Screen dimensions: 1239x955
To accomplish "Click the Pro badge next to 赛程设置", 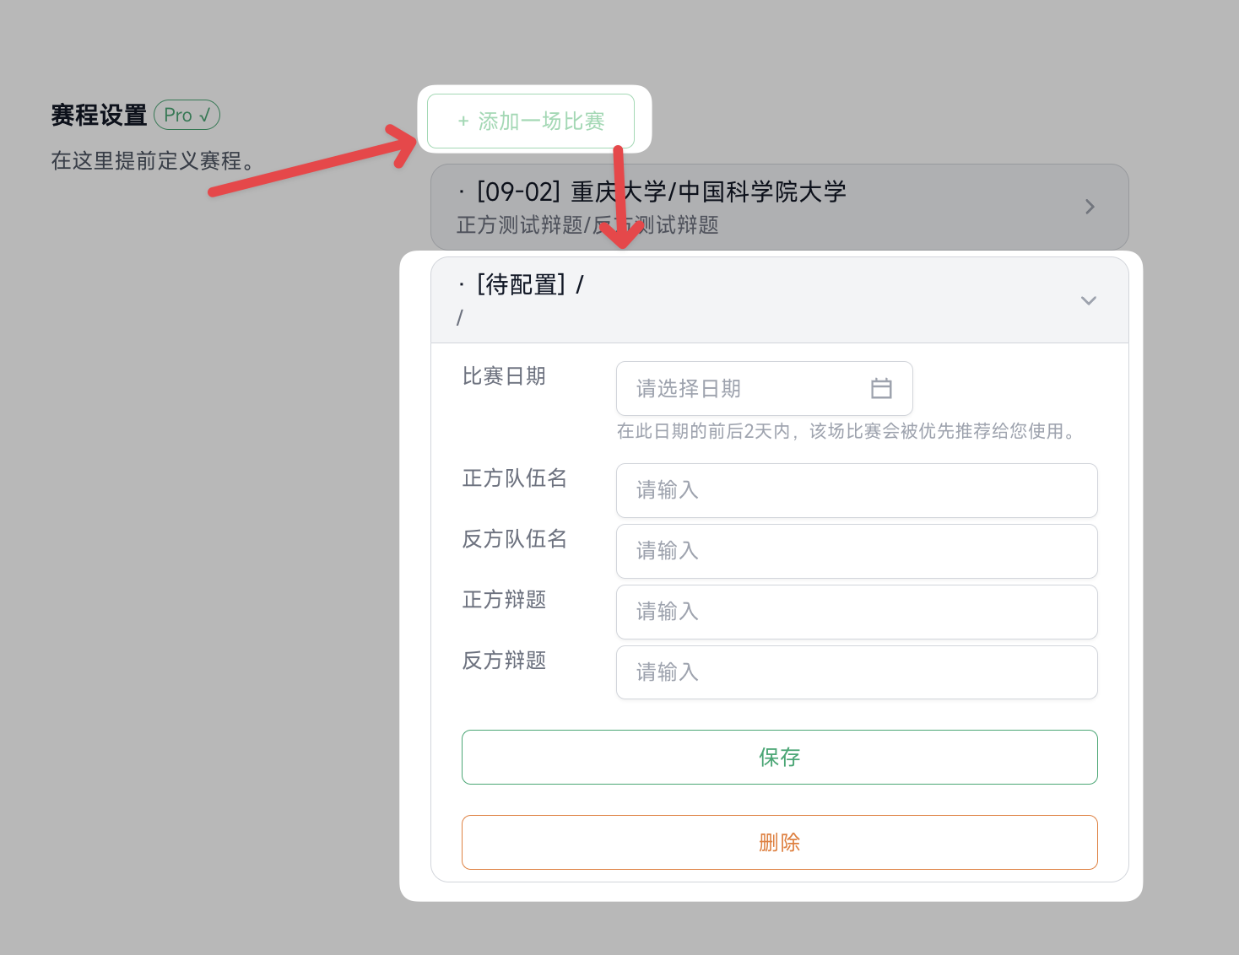I will [x=187, y=115].
